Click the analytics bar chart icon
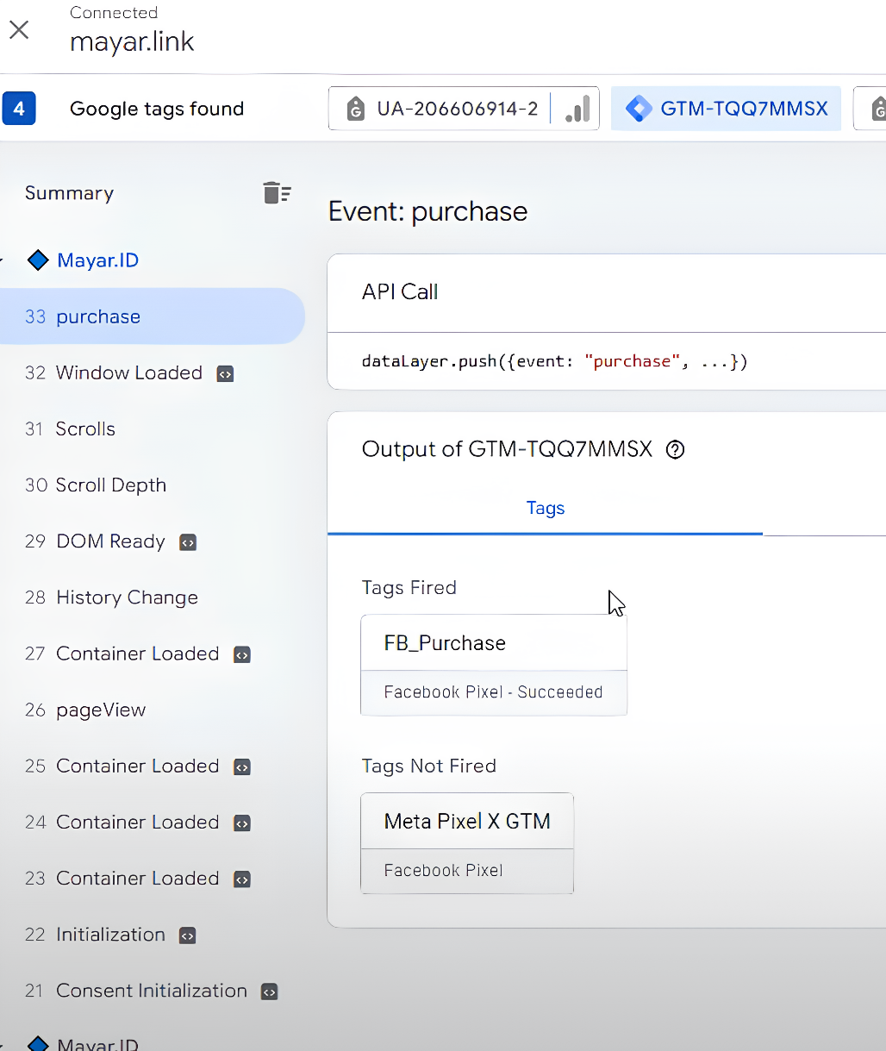 pyautogui.click(x=577, y=109)
